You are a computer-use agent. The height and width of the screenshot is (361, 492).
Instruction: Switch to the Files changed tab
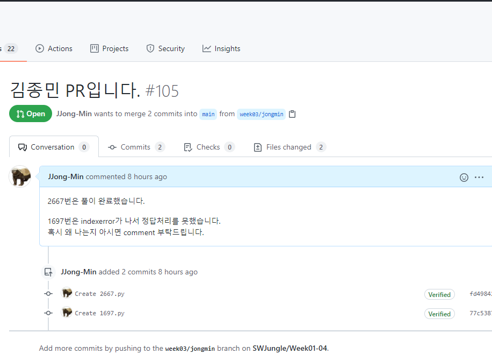[290, 147]
